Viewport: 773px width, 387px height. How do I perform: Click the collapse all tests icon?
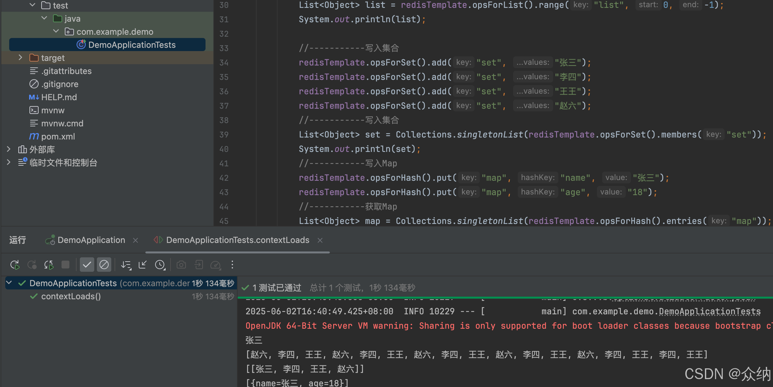143,265
